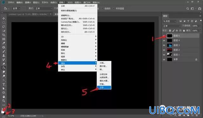Click the foreground color swatch
This screenshot has height=118, width=203.
3,112
